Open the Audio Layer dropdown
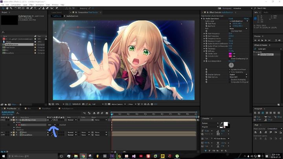The width and height of the screenshot is (283, 159). pyautogui.click(x=239, y=21)
